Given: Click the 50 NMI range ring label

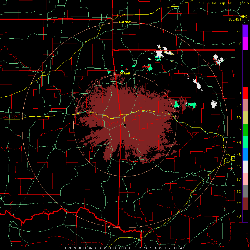Looking at the screenshot, I should click(125, 73).
